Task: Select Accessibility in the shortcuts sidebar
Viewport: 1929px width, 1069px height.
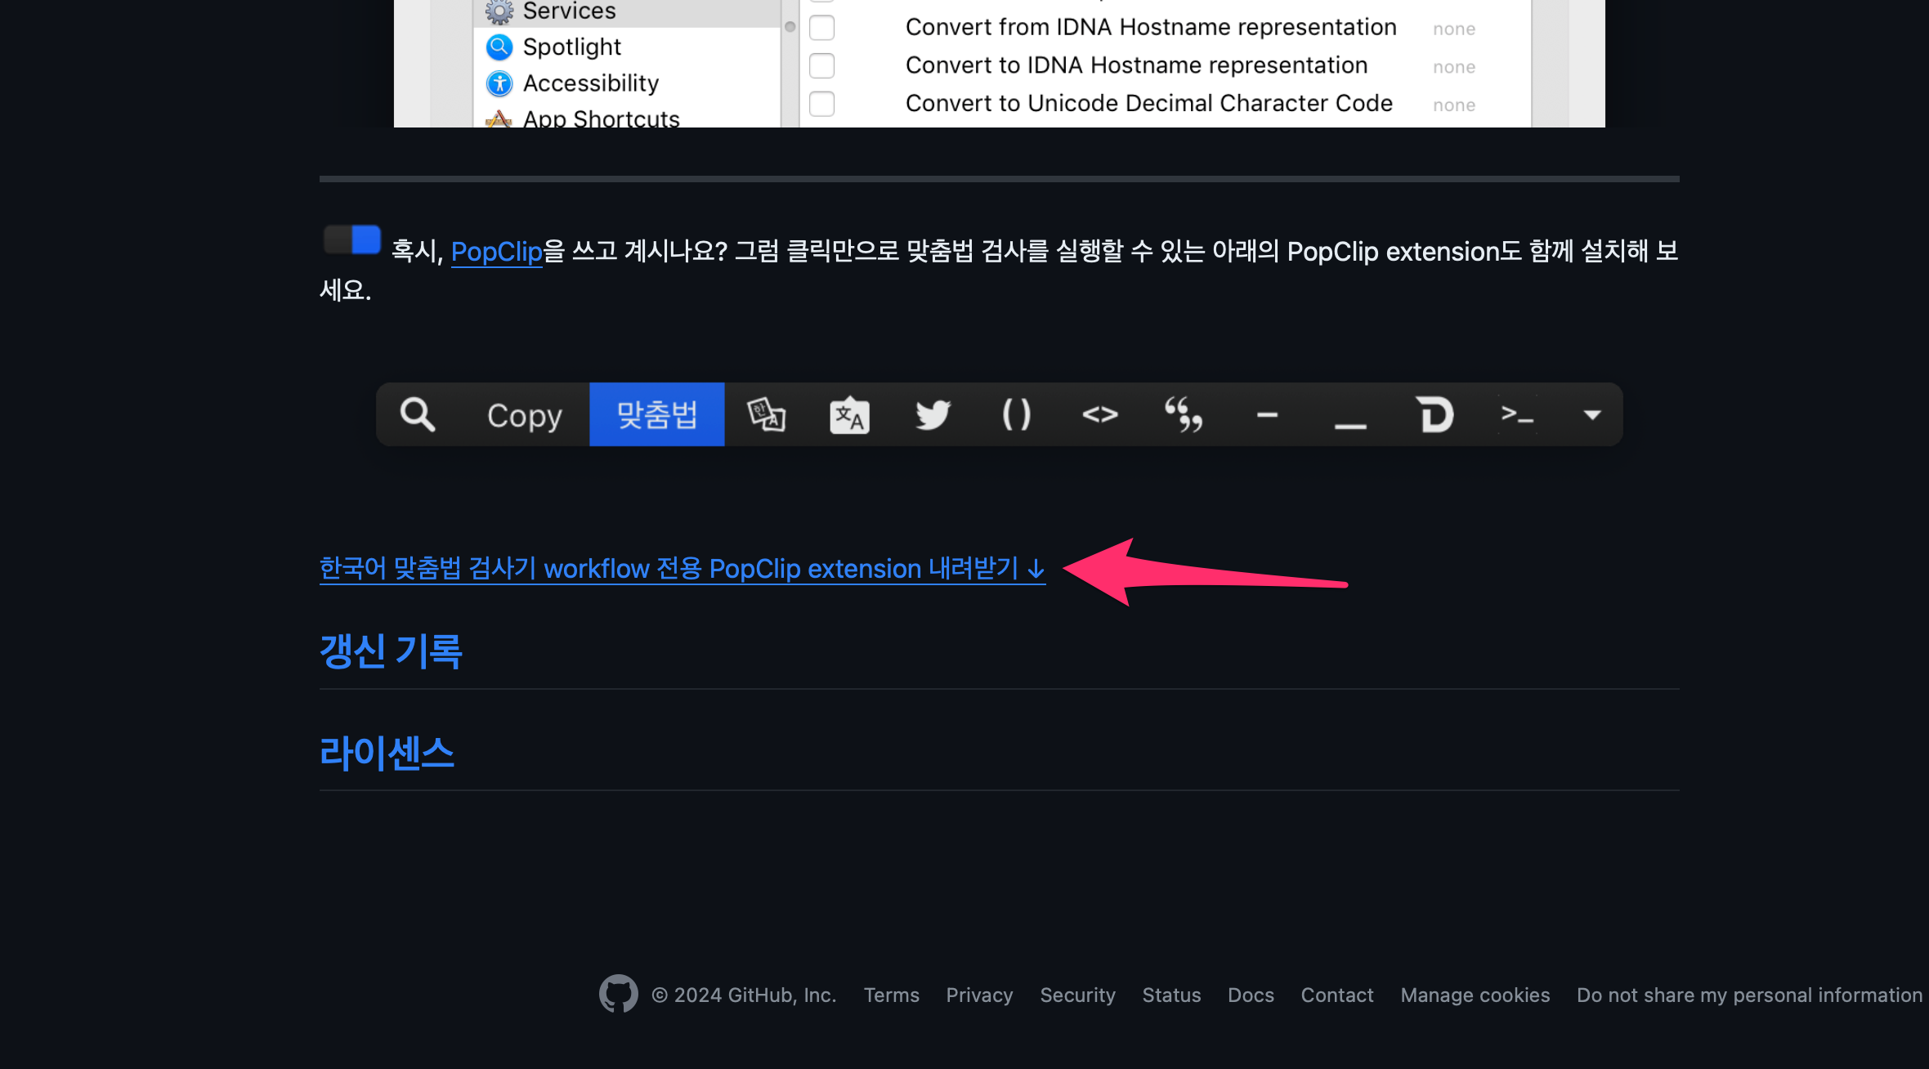Action: [x=590, y=83]
